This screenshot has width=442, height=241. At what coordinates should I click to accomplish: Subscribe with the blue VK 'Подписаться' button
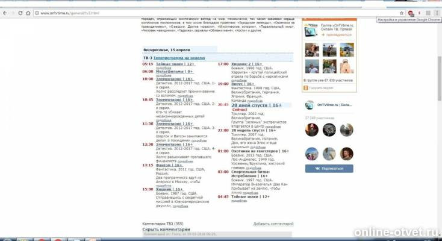[329, 169]
